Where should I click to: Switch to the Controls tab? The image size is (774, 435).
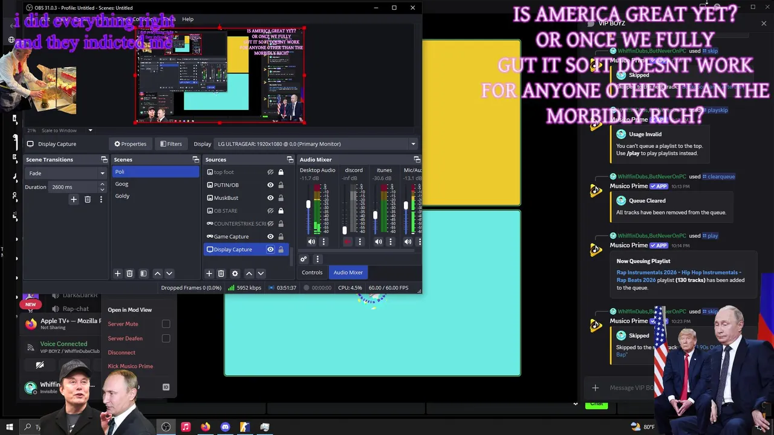click(x=312, y=272)
